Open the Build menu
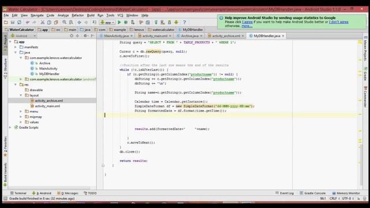370x208 pixels. coord(91,16)
